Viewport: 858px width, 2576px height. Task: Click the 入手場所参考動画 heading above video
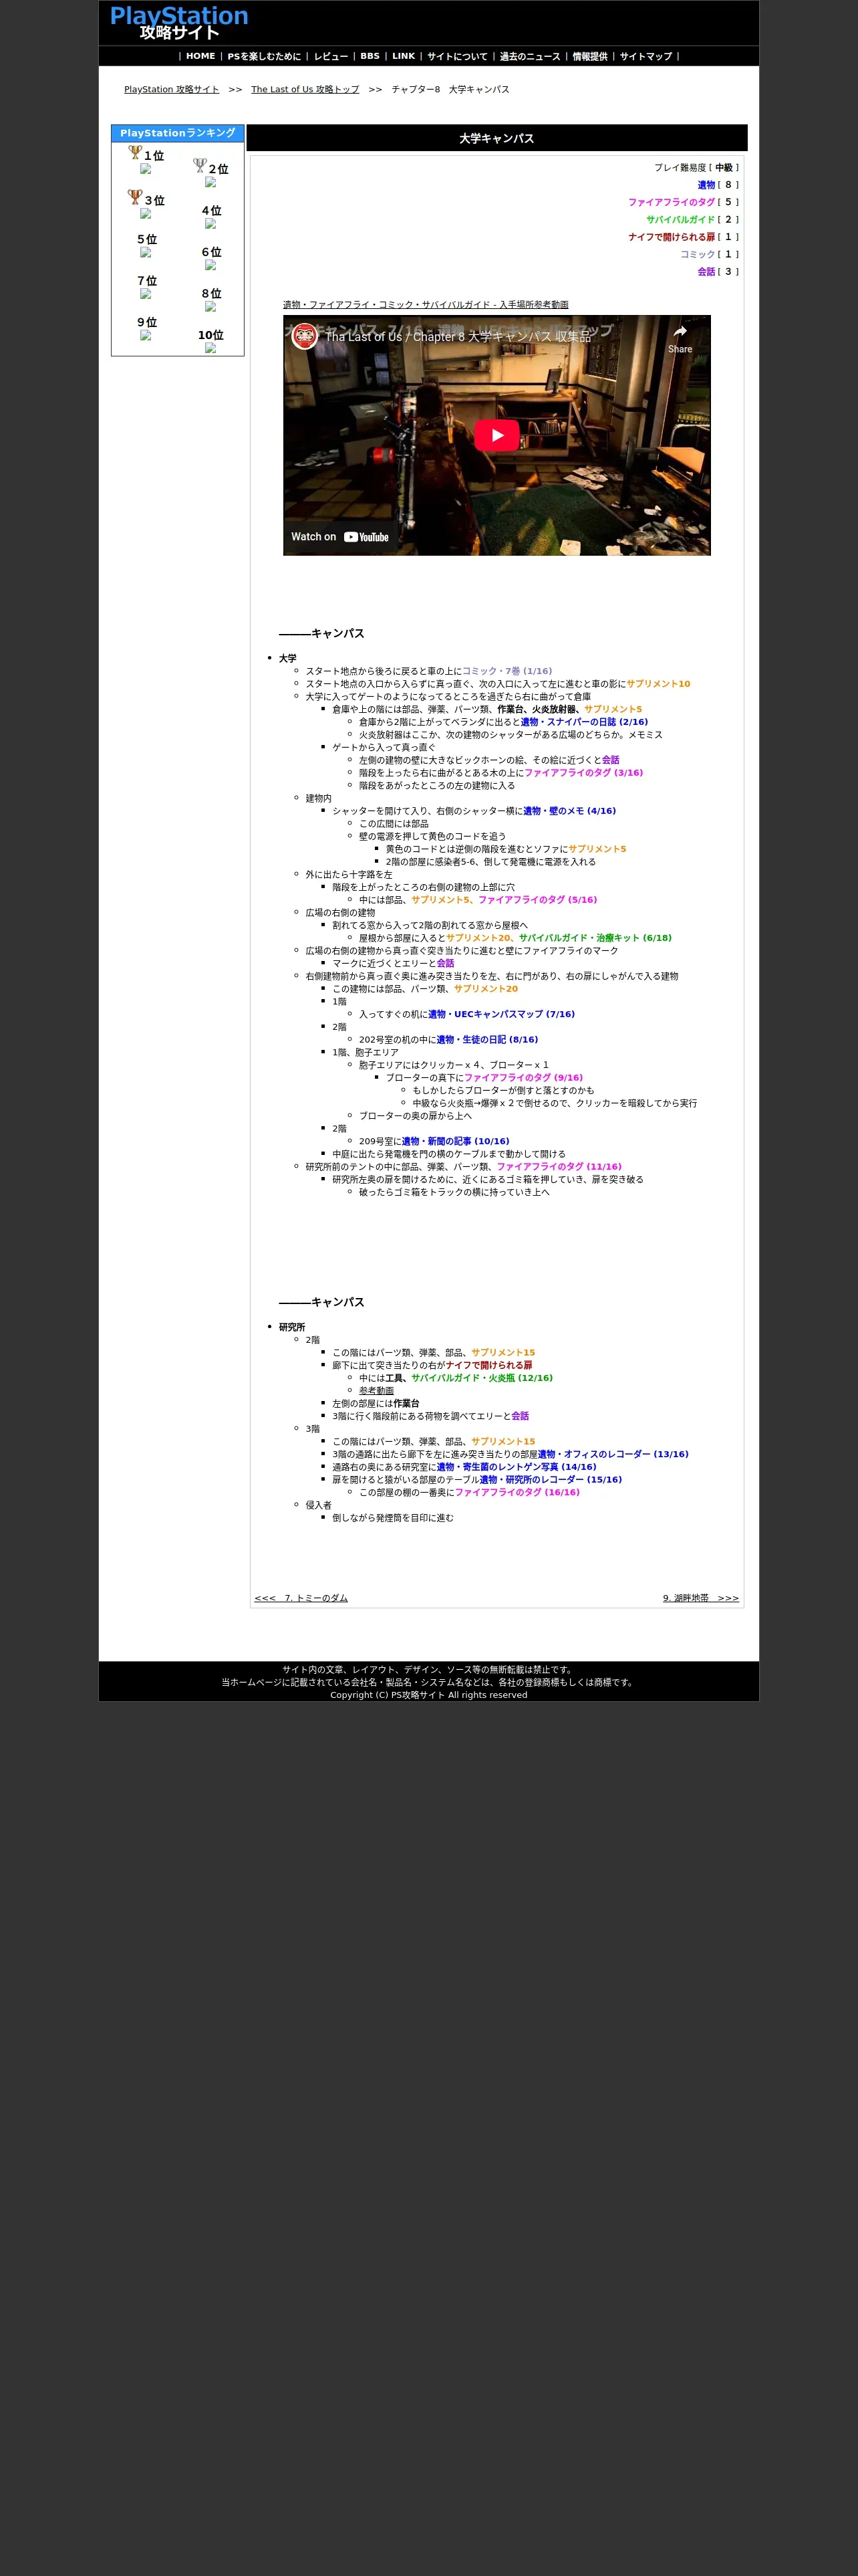pyautogui.click(x=426, y=304)
